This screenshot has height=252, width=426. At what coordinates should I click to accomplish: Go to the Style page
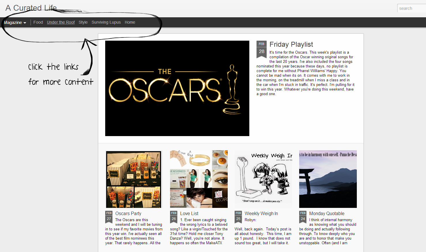point(83,22)
